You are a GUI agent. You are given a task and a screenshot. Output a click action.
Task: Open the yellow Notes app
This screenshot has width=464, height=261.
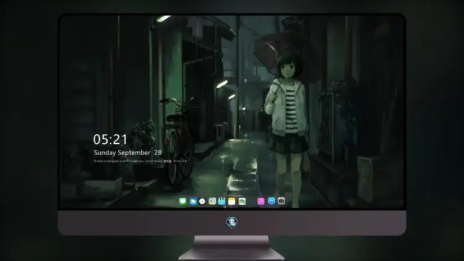(x=232, y=201)
